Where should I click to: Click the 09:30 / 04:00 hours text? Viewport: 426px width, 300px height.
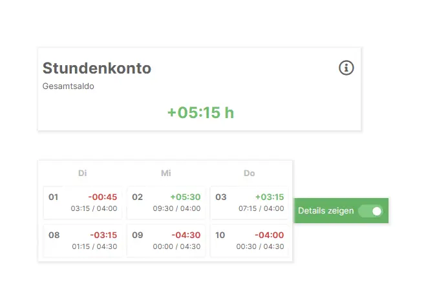click(176, 208)
